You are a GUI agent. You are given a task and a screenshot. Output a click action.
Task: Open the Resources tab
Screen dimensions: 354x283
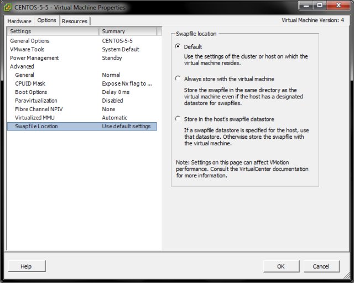tap(75, 21)
